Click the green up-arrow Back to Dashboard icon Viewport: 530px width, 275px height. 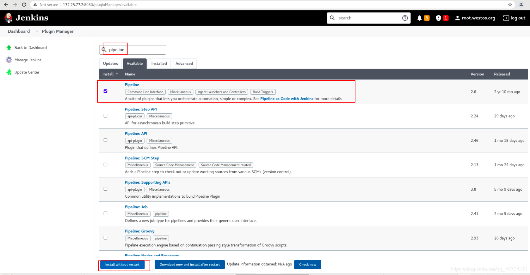tap(9, 48)
